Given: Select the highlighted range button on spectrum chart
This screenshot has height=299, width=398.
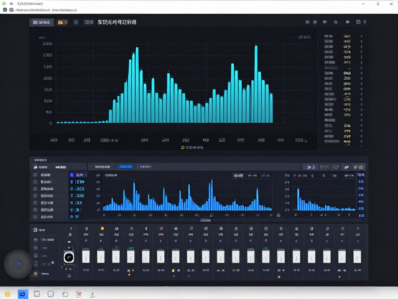Looking at the screenshot, I should click(x=238, y=176).
